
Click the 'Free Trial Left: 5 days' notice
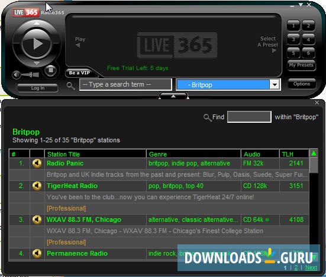[137, 68]
